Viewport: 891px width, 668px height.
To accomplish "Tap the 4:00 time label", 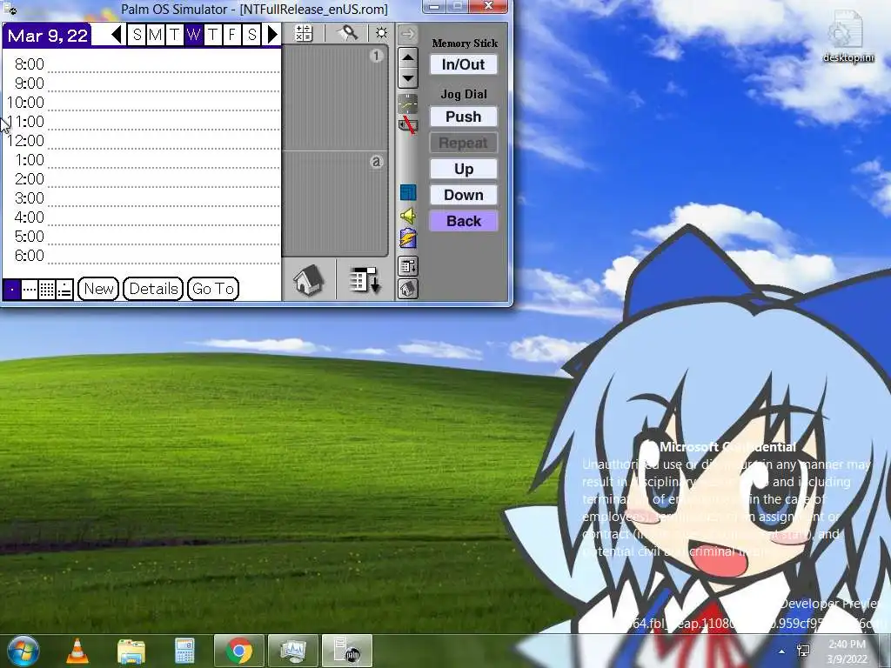I will (x=29, y=217).
